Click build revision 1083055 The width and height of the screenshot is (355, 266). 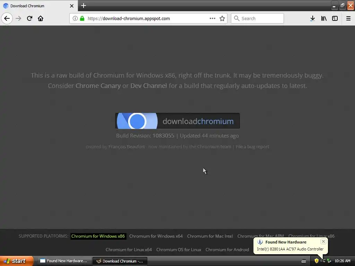point(163,136)
